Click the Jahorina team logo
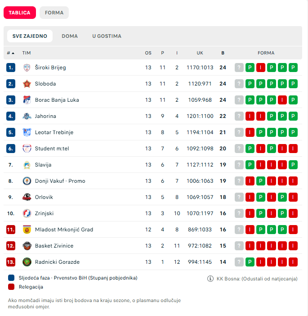Screen dimensions: 308x316 [27, 116]
